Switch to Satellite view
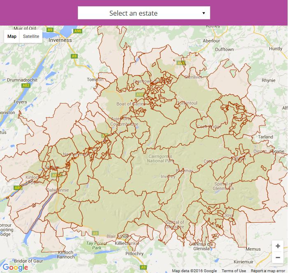The width and height of the screenshot is (288, 273). [31, 36]
